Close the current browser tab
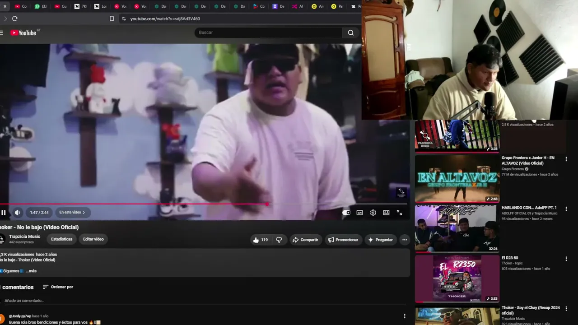 (5, 6)
